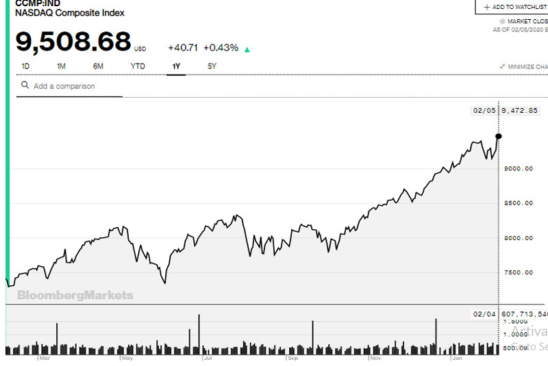Image resolution: width=548 pixels, height=366 pixels.
Task: Select the 1Y range tab
Action: [176, 66]
